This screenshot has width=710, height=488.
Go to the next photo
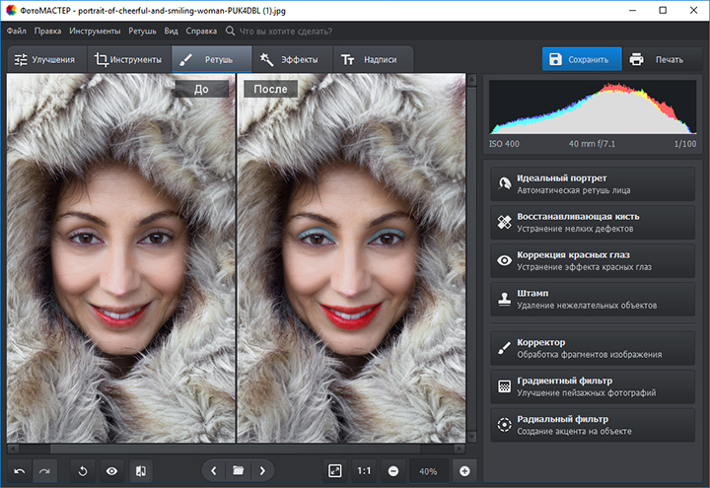point(262,471)
